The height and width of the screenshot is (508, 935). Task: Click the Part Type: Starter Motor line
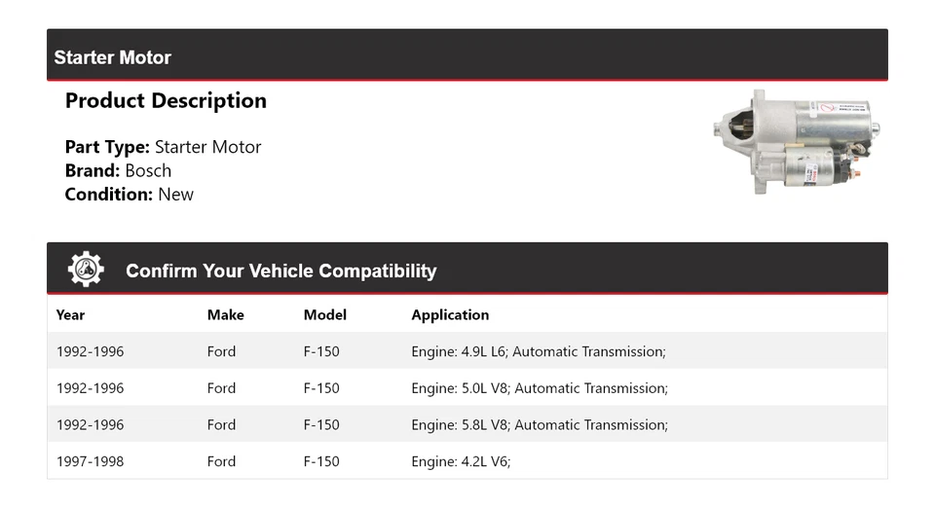(x=163, y=148)
